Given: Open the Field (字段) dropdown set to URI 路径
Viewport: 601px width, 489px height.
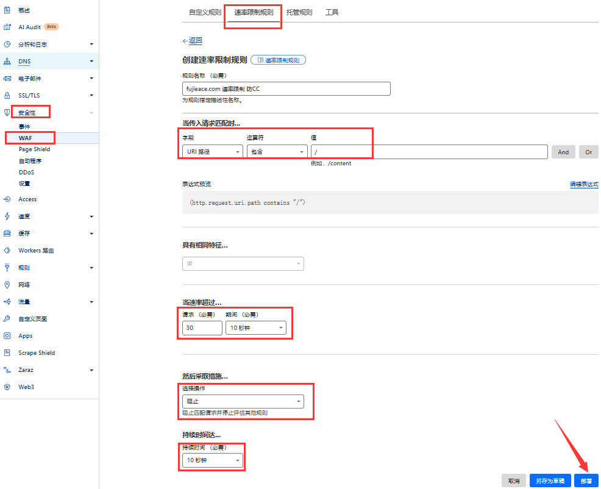Looking at the screenshot, I should pyautogui.click(x=212, y=152).
